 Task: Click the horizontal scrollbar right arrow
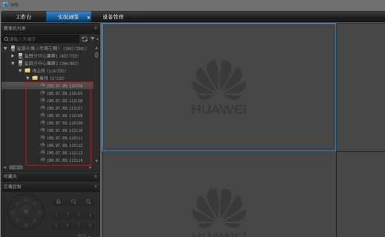point(90,168)
